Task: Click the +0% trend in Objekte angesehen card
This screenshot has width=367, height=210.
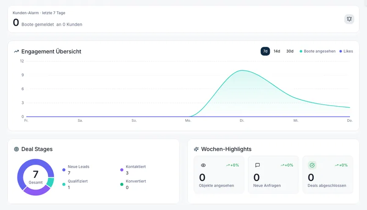Action: pos(233,165)
